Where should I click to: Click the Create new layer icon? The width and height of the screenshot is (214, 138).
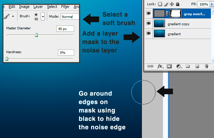point(197,66)
